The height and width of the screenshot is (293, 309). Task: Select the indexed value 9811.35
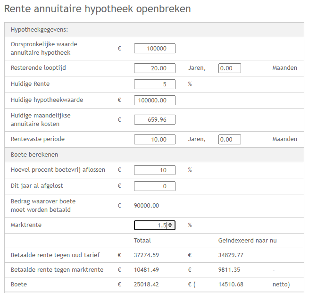[x=229, y=270]
